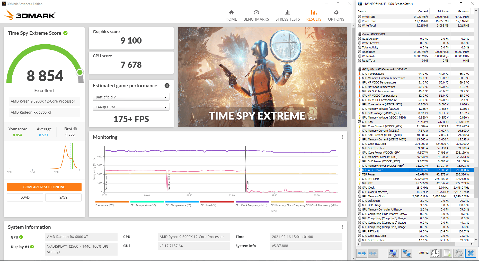Select highlighted GPU ASIC Power row
479x261 pixels.
point(415,170)
